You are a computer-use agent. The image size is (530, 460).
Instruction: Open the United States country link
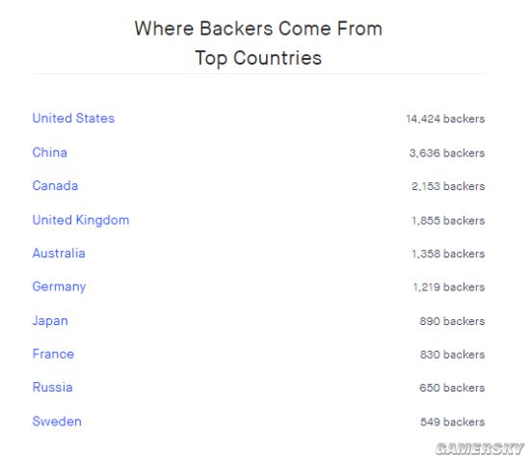[73, 119]
